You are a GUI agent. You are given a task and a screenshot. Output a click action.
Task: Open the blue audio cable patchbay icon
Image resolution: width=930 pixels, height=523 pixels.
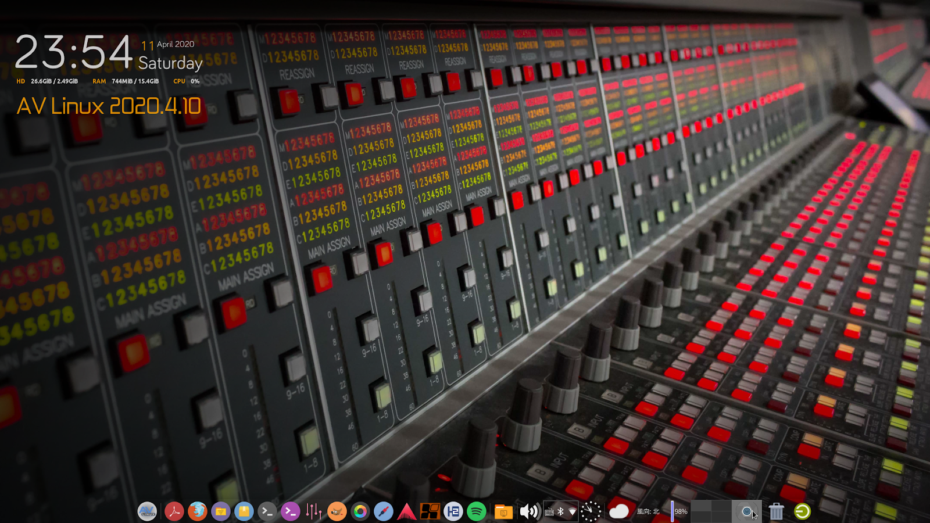(384, 511)
